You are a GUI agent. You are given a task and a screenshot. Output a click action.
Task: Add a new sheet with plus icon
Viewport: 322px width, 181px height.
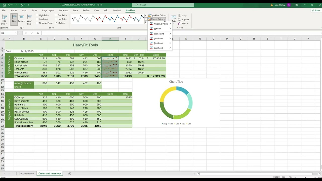point(70,173)
